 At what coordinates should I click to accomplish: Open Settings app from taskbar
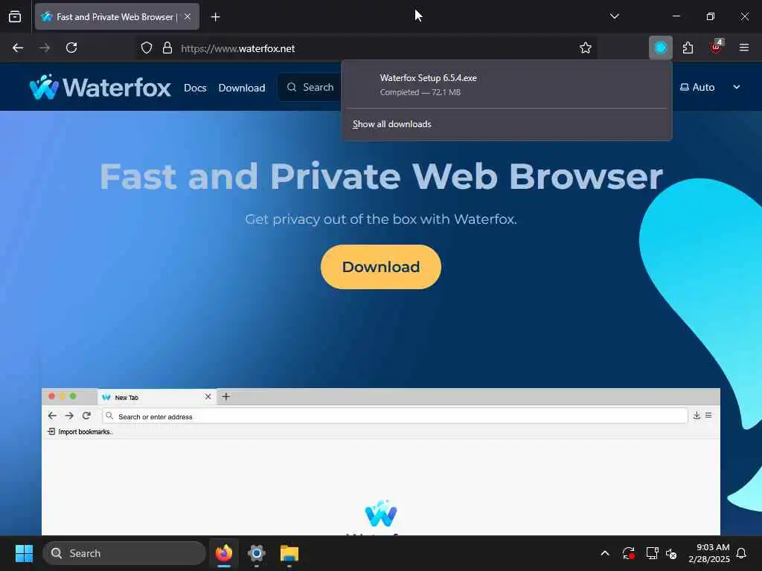pyautogui.click(x=256, y=553)
